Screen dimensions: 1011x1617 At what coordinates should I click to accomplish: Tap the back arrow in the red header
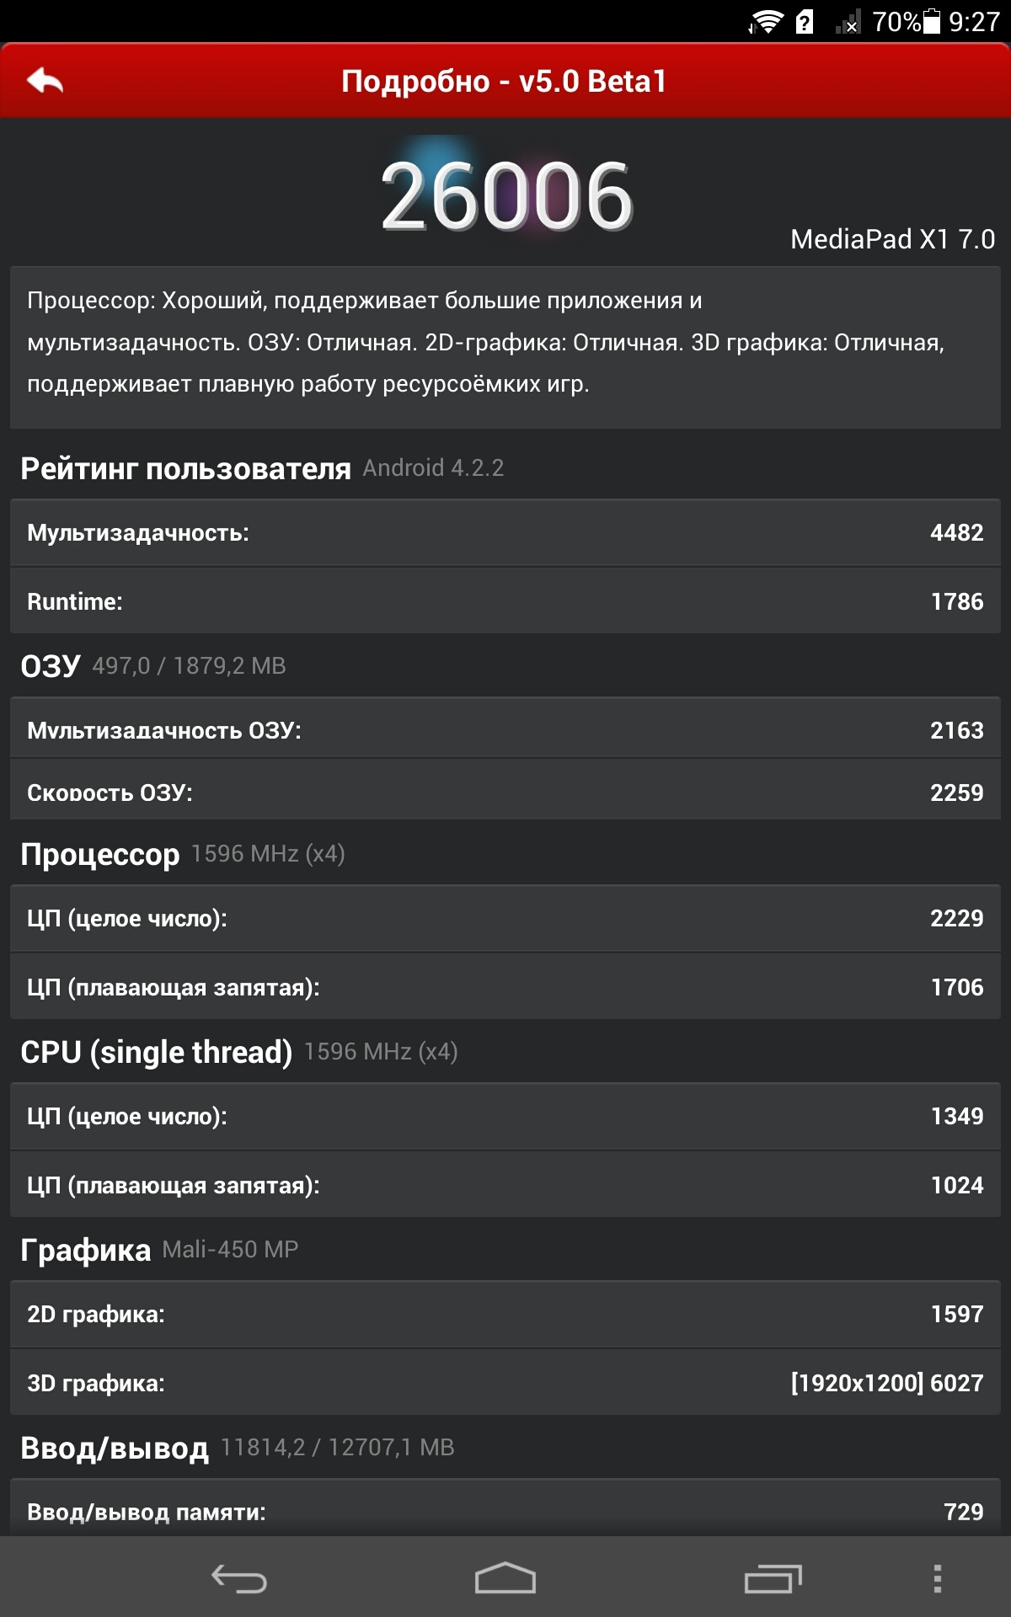click(x=45, y=82)
